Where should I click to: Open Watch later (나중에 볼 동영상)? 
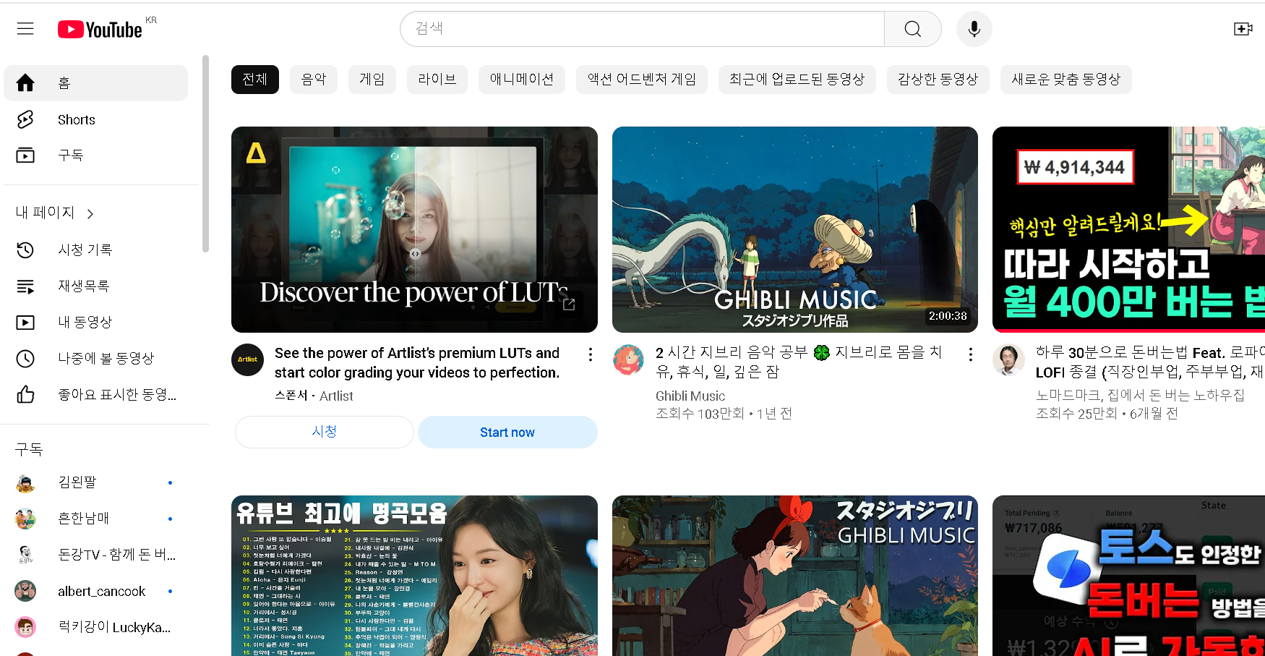(x=96, y=358)
